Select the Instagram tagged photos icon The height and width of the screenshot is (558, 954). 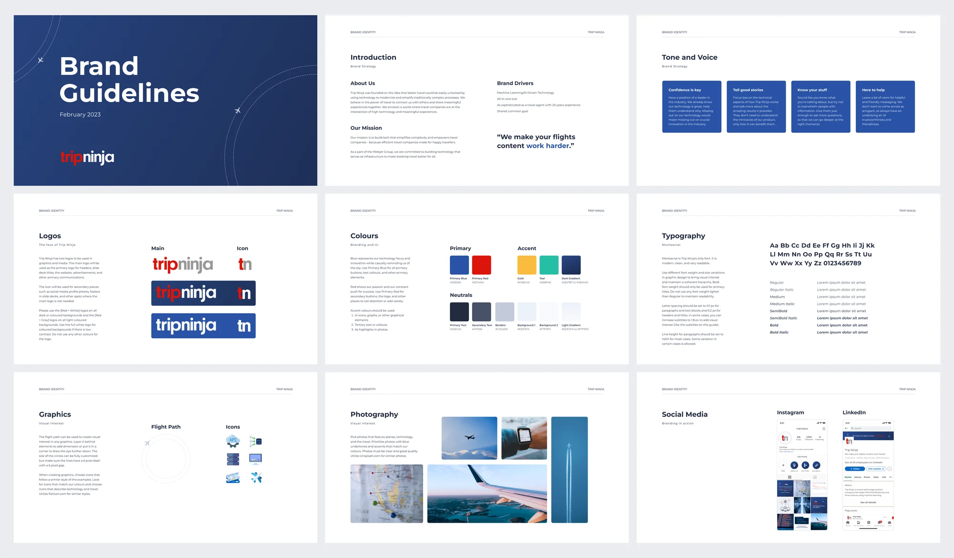click(815, 477)
